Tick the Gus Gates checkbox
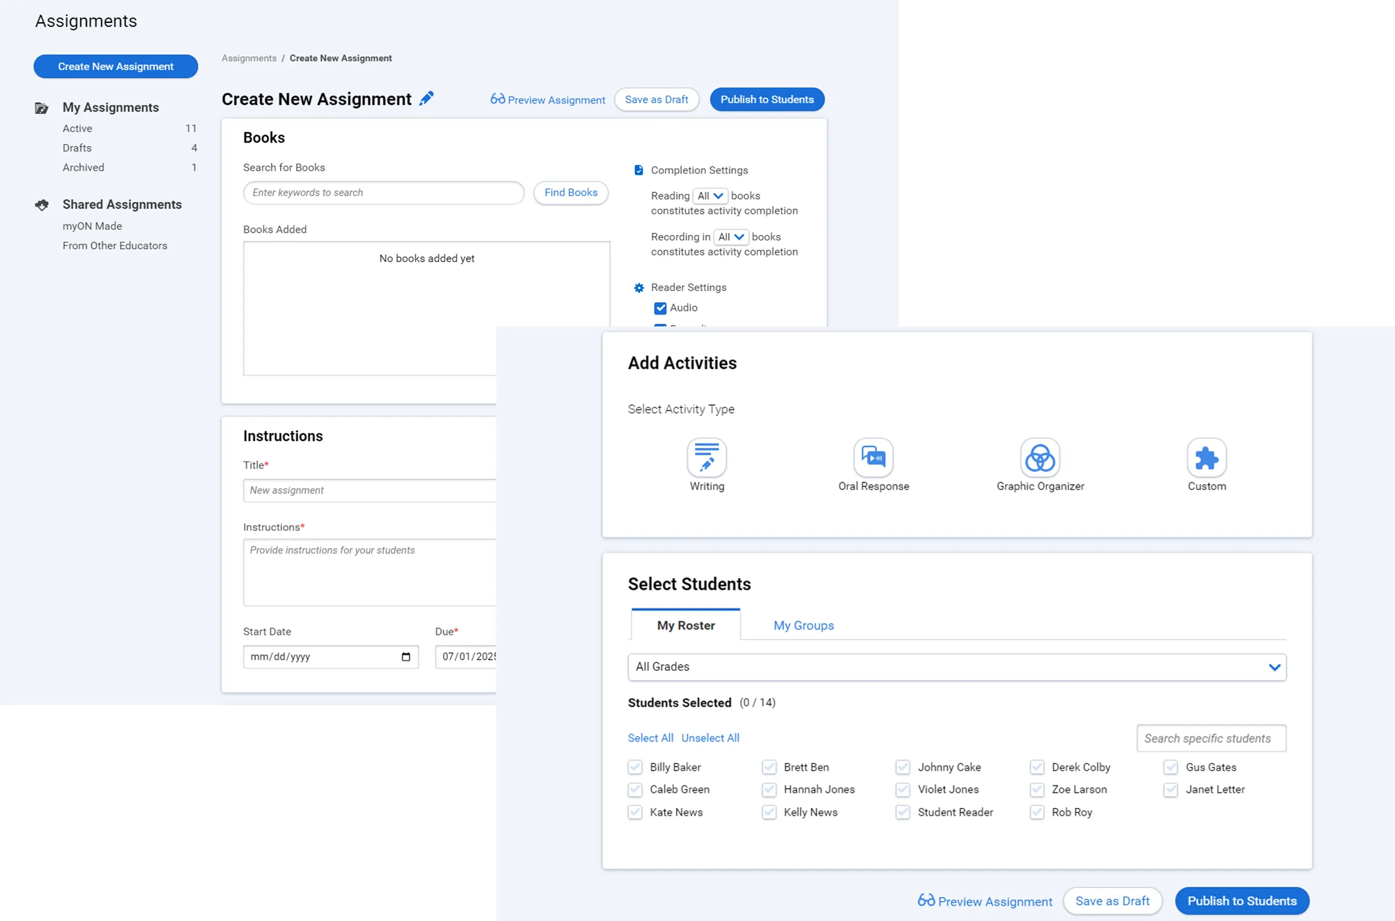Viewport: 1395px width, 921px height. pos(1171,767)
